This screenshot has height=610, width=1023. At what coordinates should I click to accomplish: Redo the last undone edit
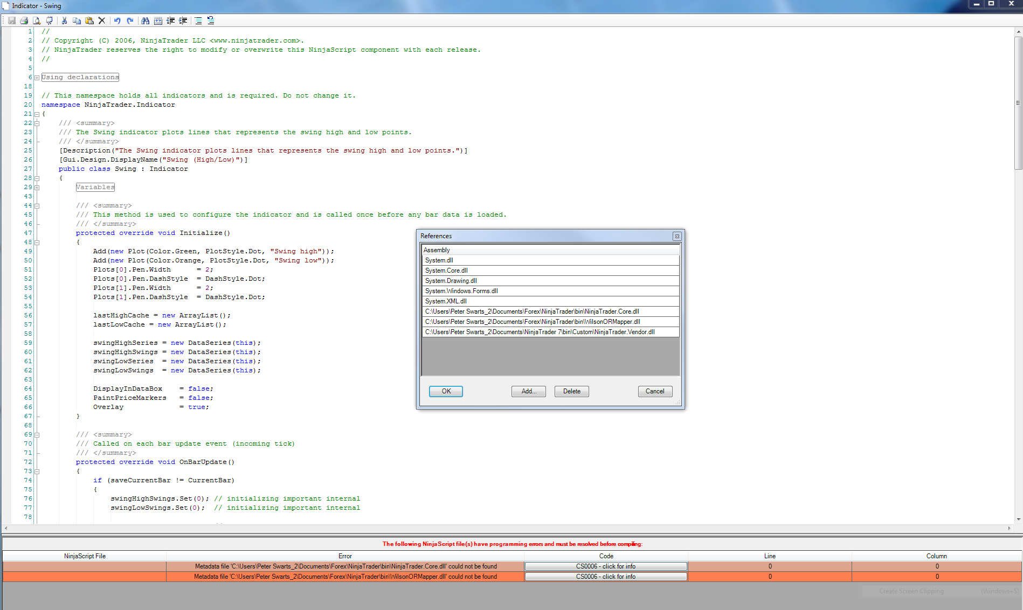[x=130, y=20]
